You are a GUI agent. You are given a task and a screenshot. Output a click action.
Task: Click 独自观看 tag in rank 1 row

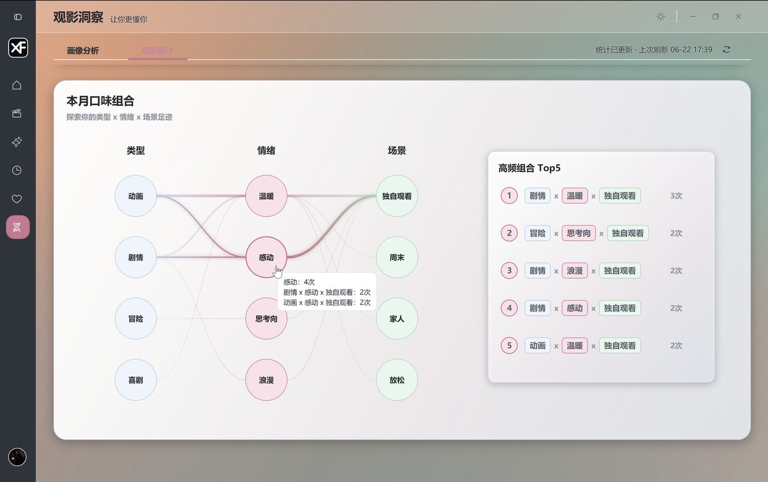click(x=620, y=196)
